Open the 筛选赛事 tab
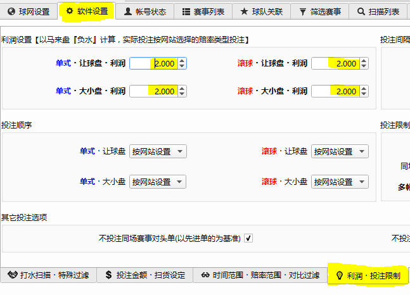Image resolution: width=410 pixels, height=295 pixels. tap(320, 12)
